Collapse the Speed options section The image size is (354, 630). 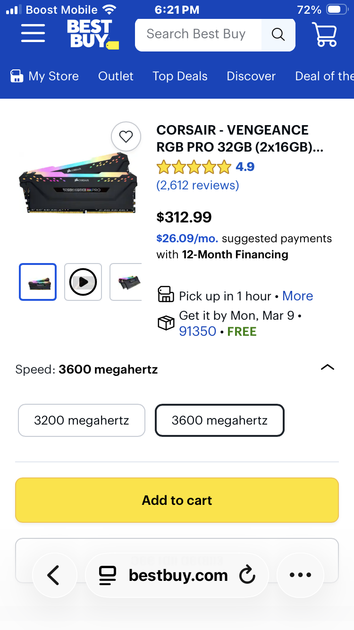click(327, 368)
